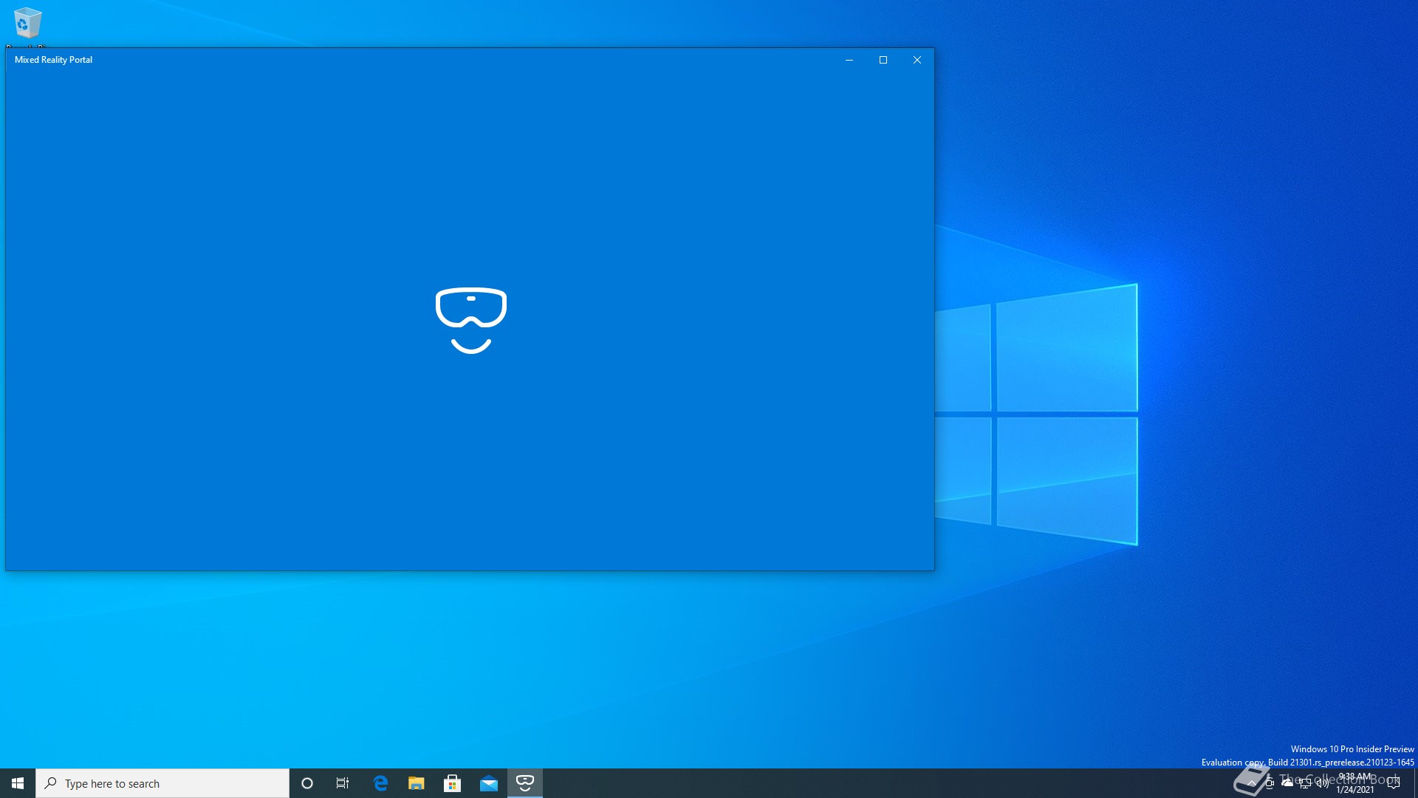Open the Recycle Bin desktop icon

27,25
